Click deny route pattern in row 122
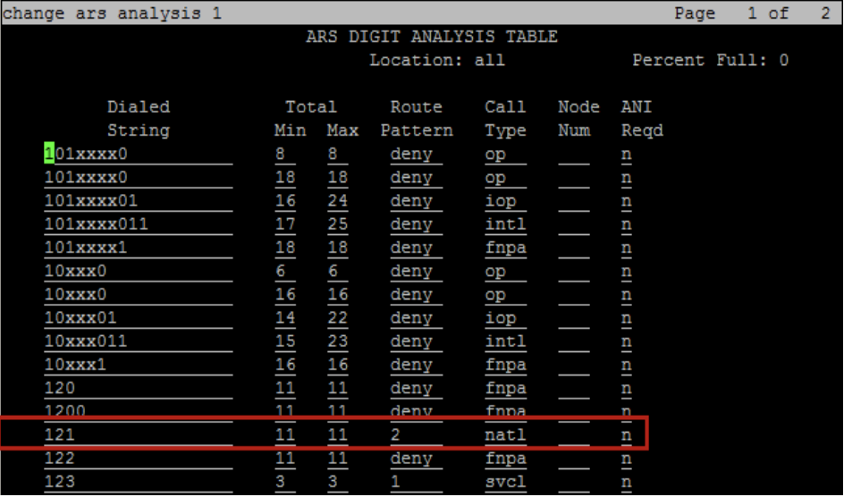 click(416, 459)
